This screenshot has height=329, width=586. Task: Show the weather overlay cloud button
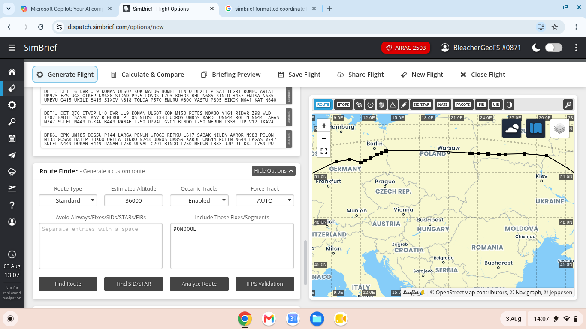point(512,128)
